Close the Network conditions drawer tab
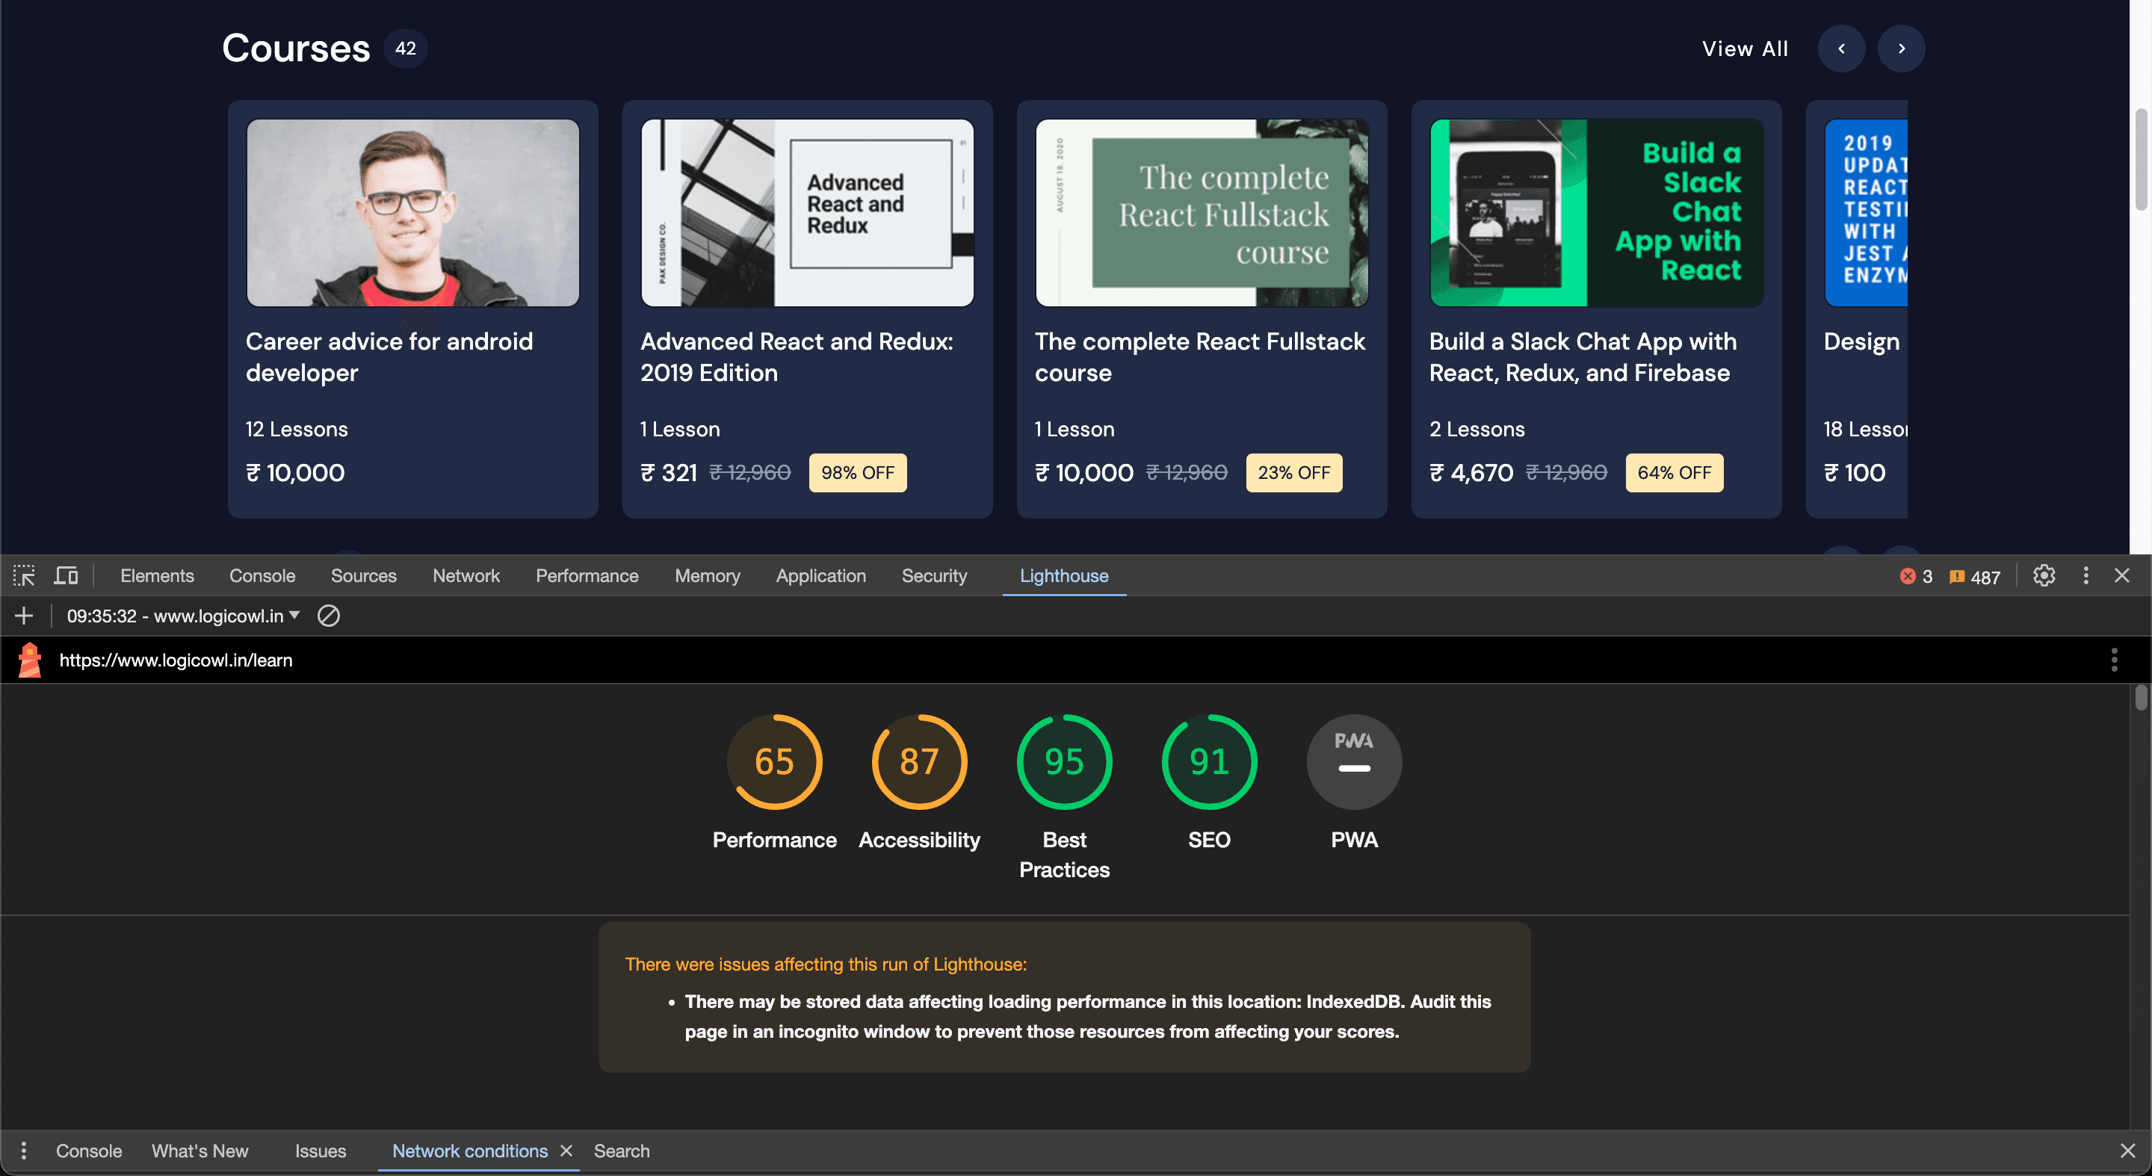This screenshot has width=2152, height=1176. pos(567,1150)
